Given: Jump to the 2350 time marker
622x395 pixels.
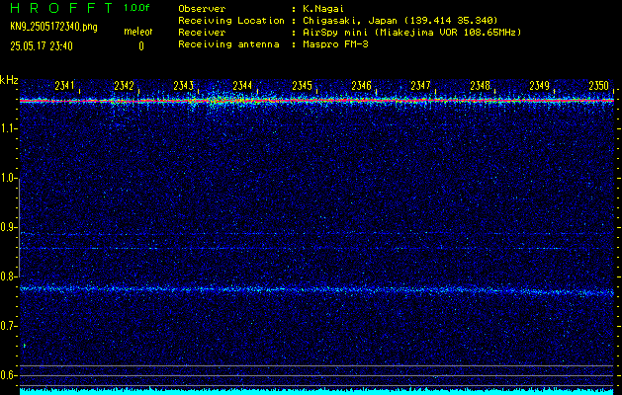Looking at the screenshot, I should click(598, 86).
